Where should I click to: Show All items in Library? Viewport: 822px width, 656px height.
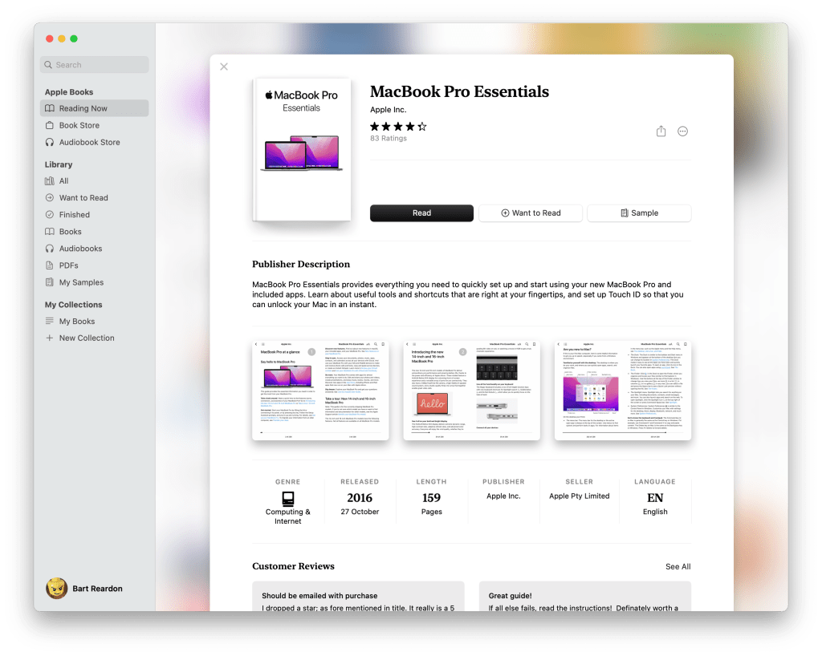pos(95,181)
